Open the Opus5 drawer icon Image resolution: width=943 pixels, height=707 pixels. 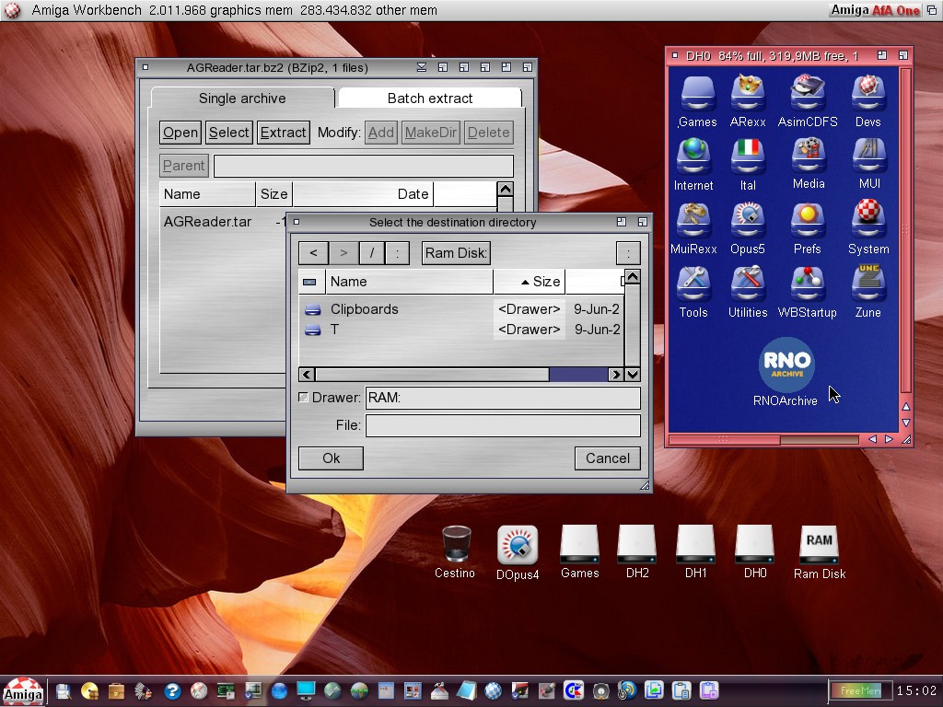(x=748, y=221)
